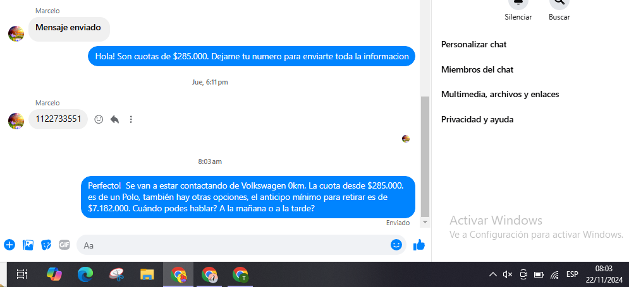Click the battery tray icon
629x287 pixels.
539,274
